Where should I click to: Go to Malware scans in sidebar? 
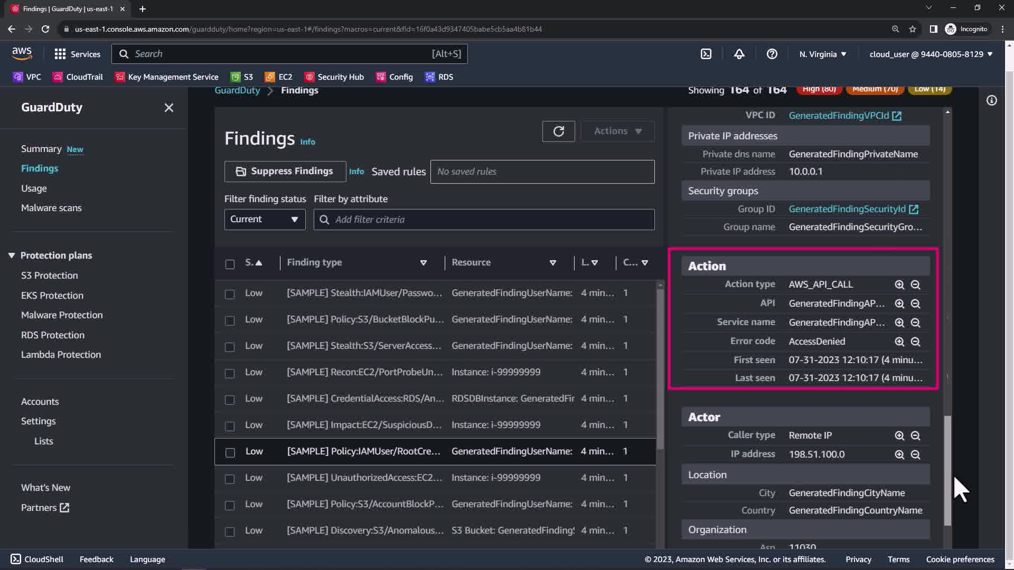pos(51,208)
